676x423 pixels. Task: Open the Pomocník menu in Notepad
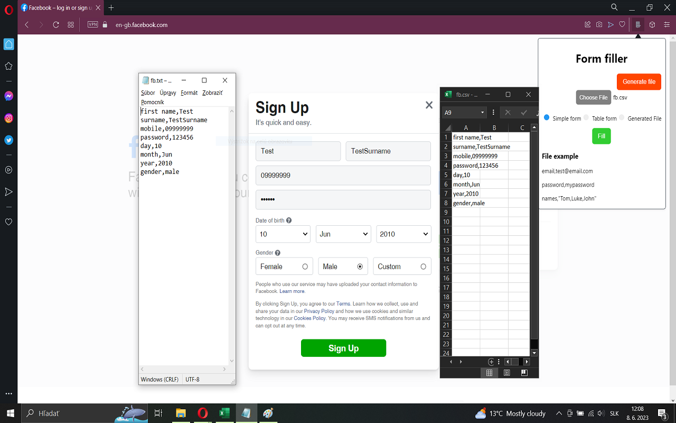point(152,102)
